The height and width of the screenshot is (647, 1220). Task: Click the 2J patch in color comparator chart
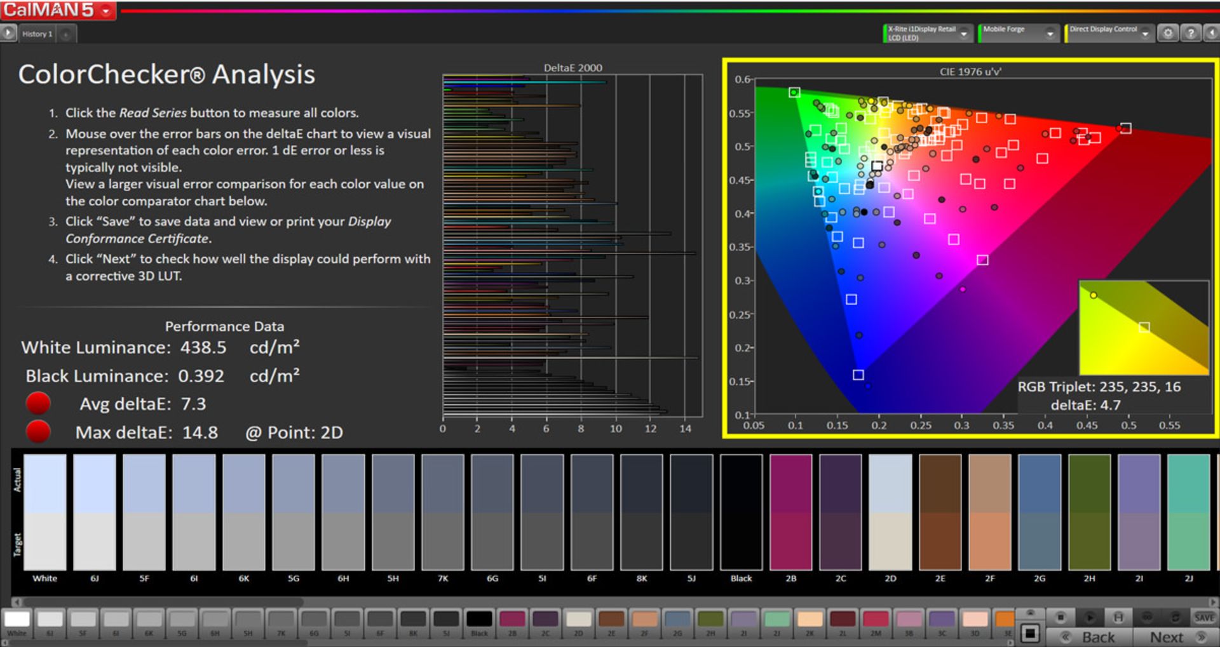(1188, 512)
